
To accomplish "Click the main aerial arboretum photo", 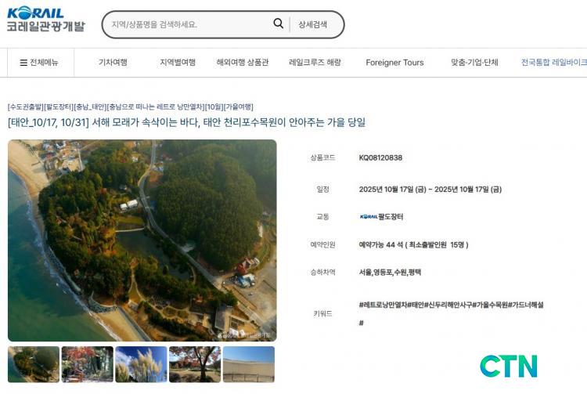I will (x=142, y=240).
